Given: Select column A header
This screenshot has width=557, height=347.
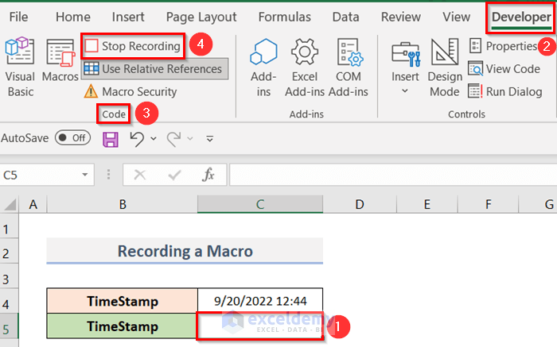Looking at the screenshot, I should click(x=33, y=205).
